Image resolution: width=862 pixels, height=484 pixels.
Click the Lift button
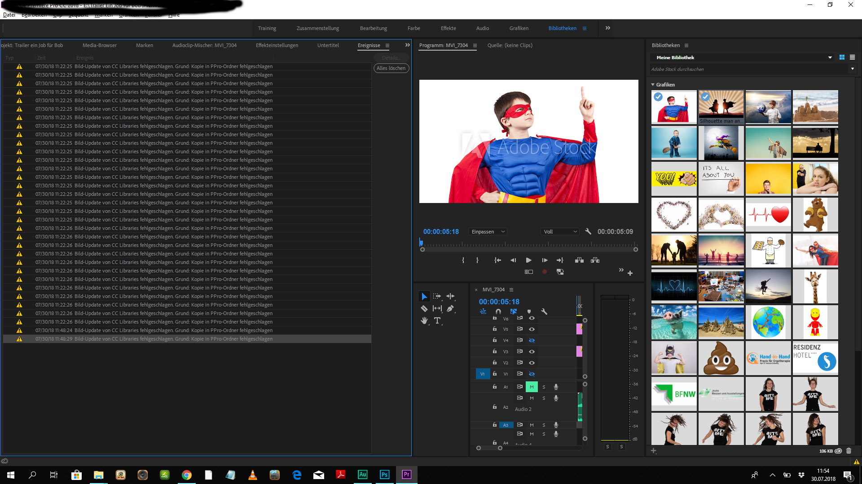pyautogui.click(x=579, y=260)
